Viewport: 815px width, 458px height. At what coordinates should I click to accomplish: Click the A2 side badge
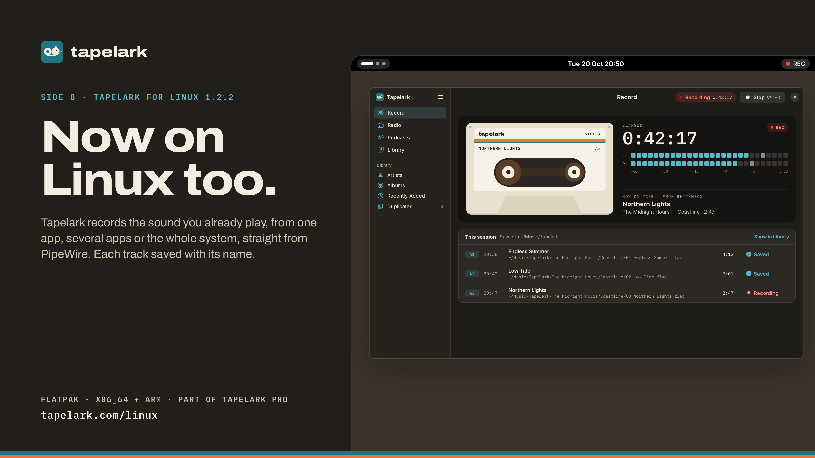(x=472, y=274)
